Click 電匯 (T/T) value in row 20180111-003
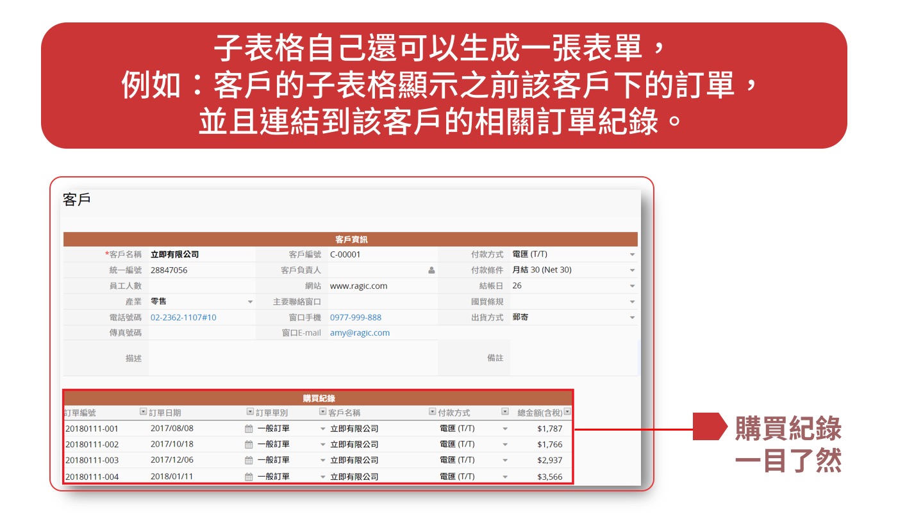The height and width of the screenshot is (519, 923). [x=457, y=460]
